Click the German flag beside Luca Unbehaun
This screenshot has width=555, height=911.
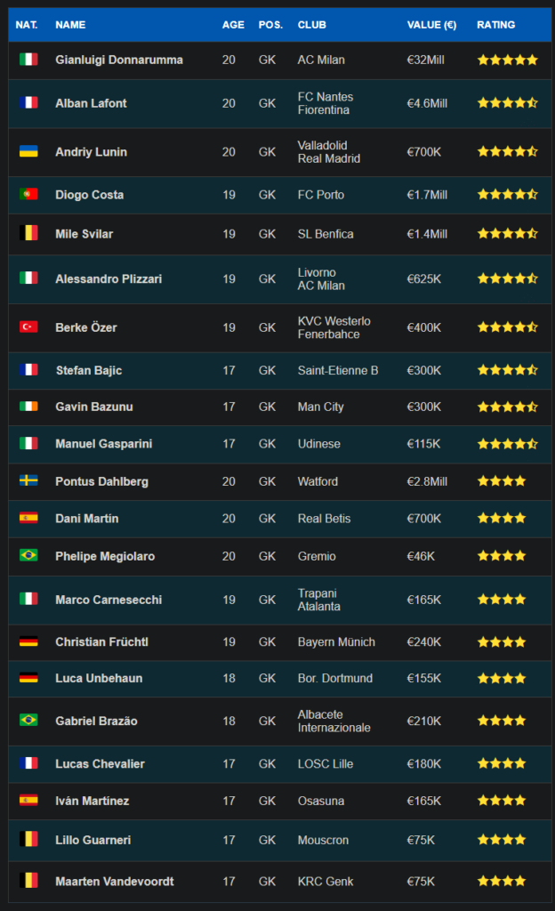pyautogui.click(x=28, y=678)
